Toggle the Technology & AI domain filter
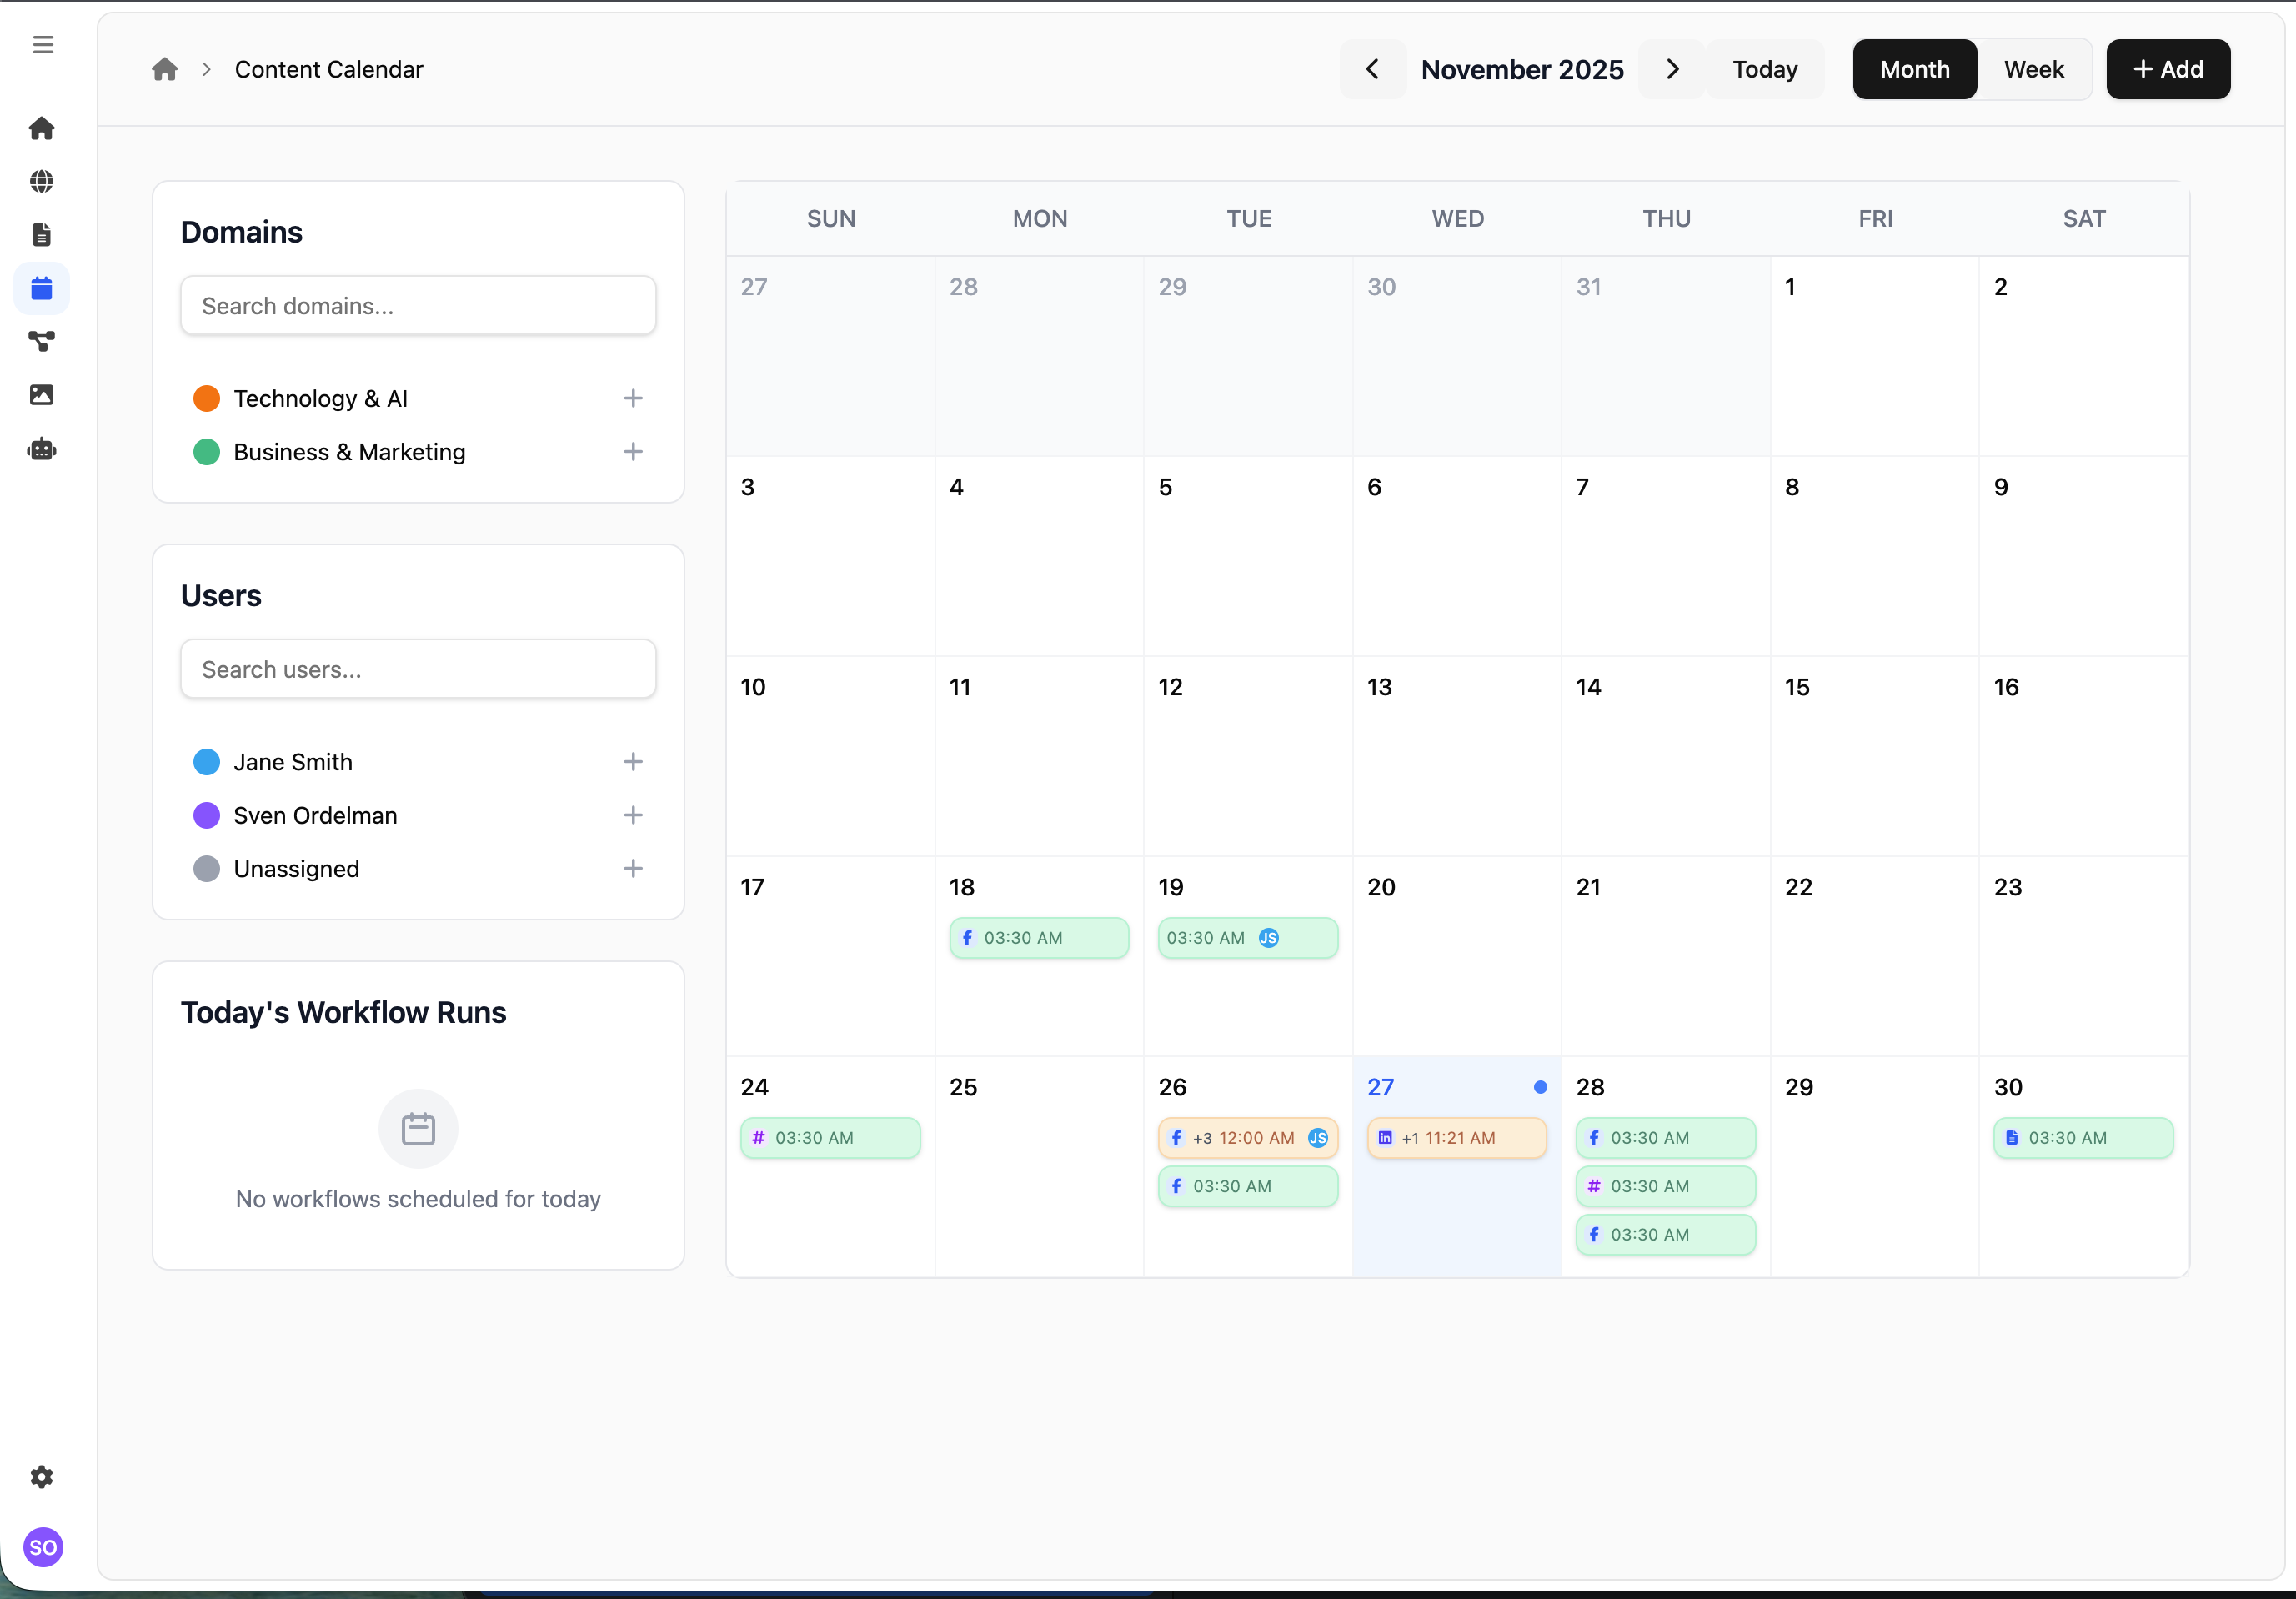 (x=320, y=398)
